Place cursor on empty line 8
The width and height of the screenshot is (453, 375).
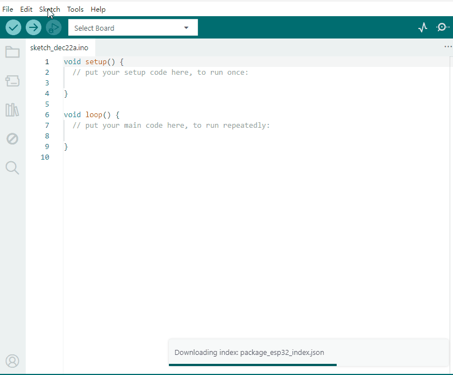(257, 136)
